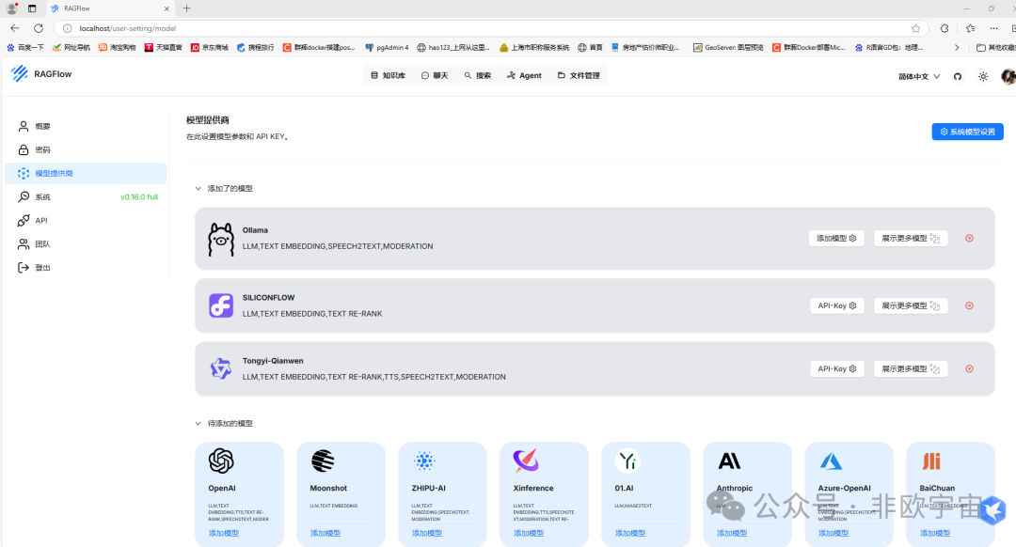Click 登出 logout in sidebar

click(x=86, y=267)
